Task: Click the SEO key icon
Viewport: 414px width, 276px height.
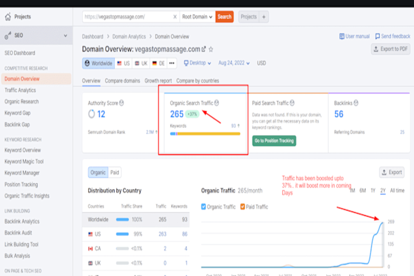Action: 8,35
